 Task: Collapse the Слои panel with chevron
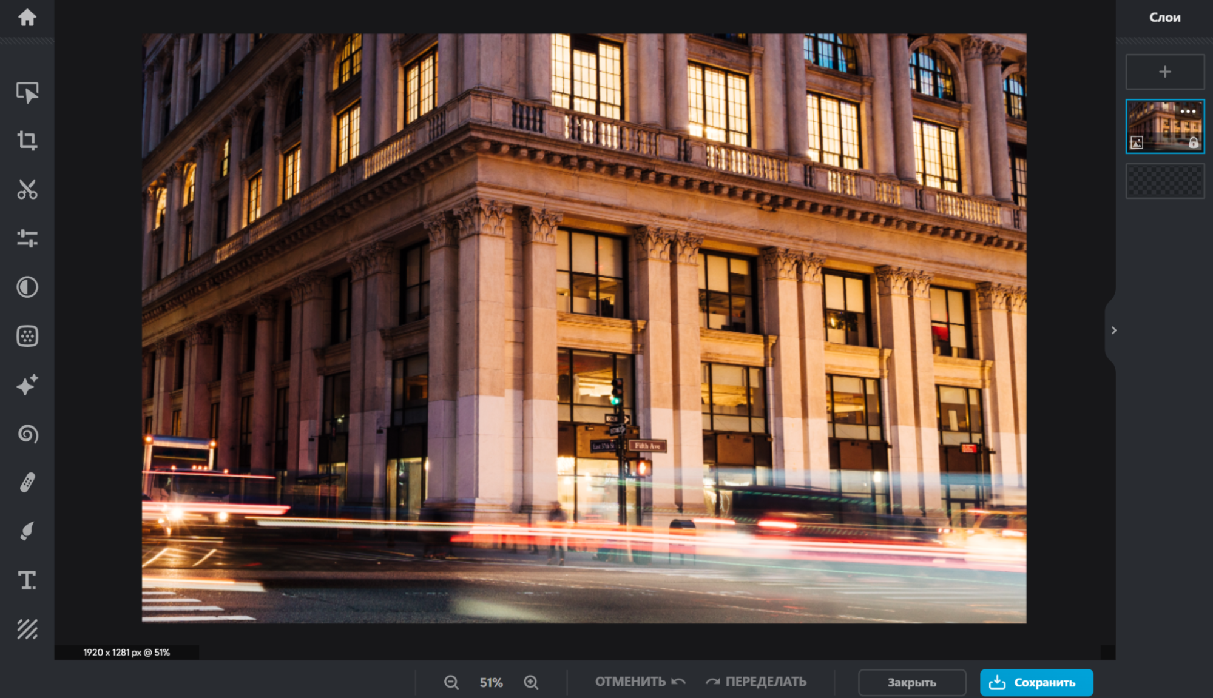pyautogui.click(x=1113, y=331)
